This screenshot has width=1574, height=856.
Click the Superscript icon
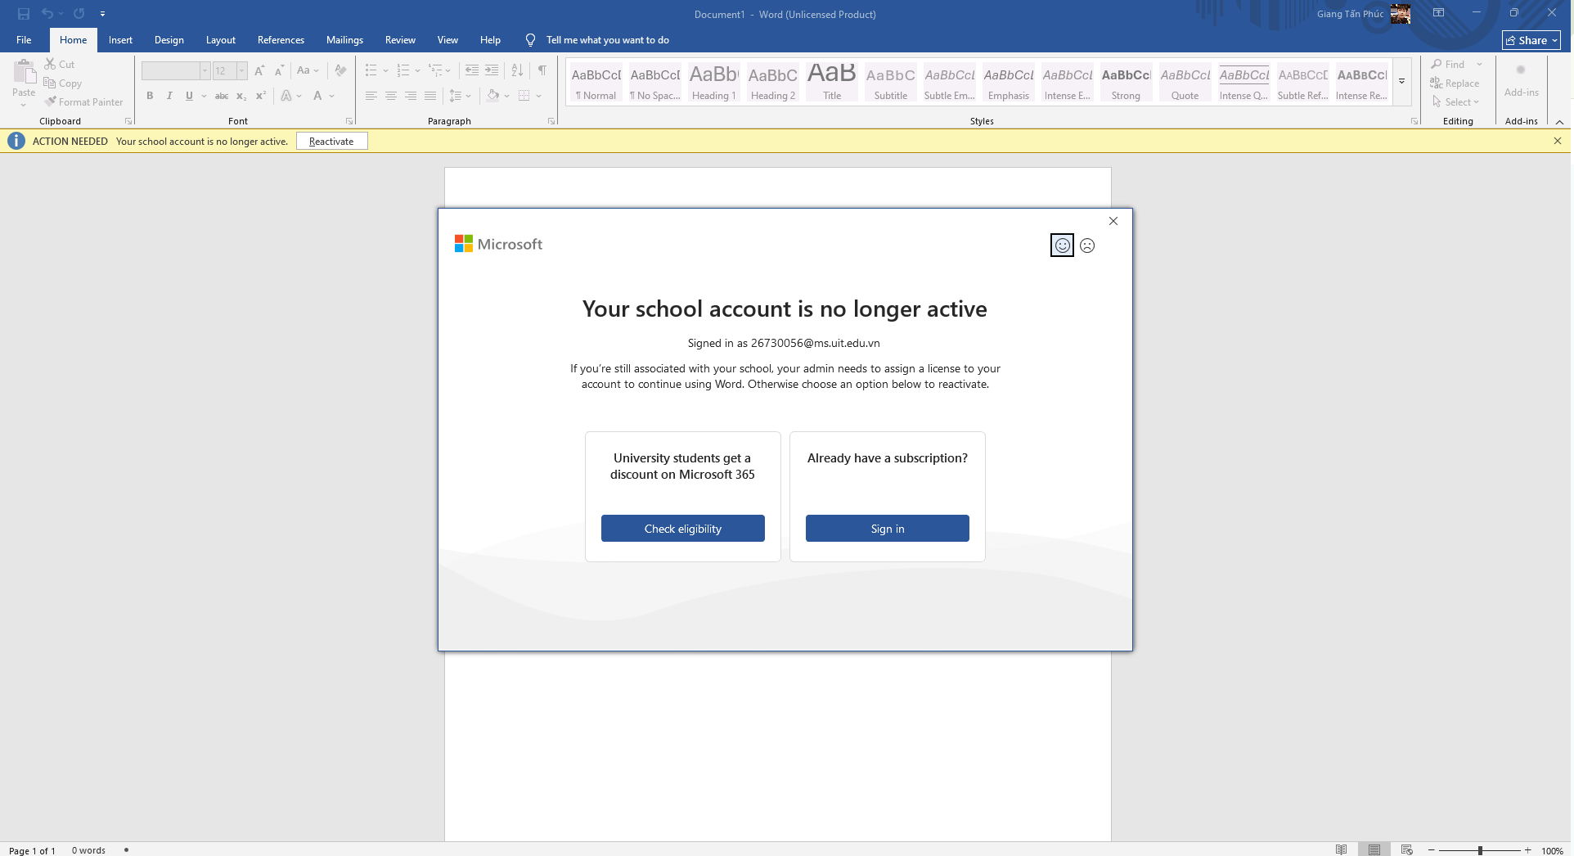(261, 96)
